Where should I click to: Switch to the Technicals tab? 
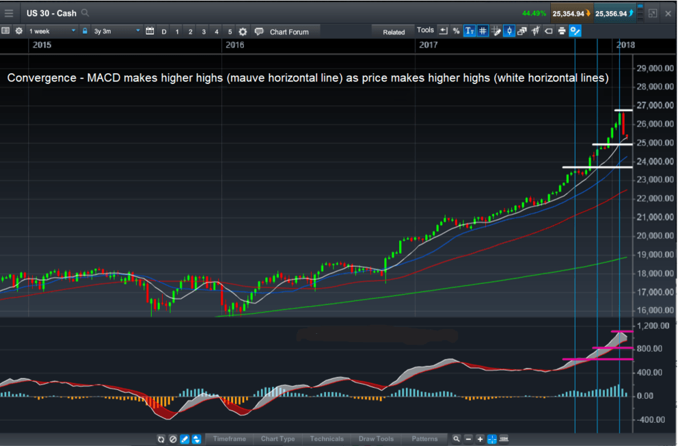point(327,438)
